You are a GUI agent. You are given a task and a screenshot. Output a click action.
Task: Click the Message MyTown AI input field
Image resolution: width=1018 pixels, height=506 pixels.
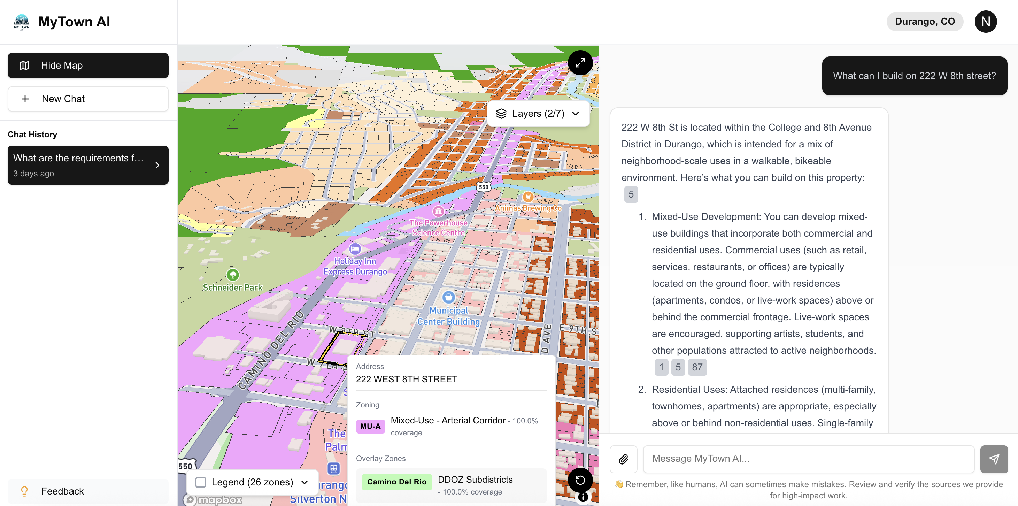(808, 459)
